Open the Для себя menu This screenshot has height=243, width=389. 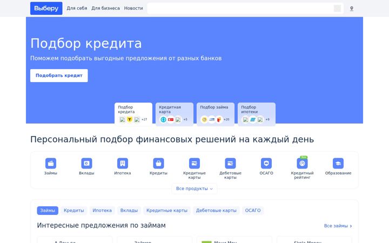point(77,8)
